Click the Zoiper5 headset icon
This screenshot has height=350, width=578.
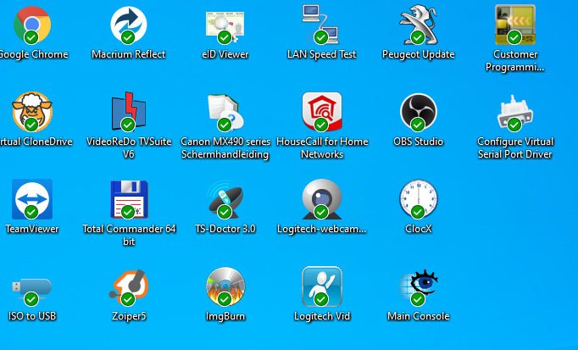[129, 288]
